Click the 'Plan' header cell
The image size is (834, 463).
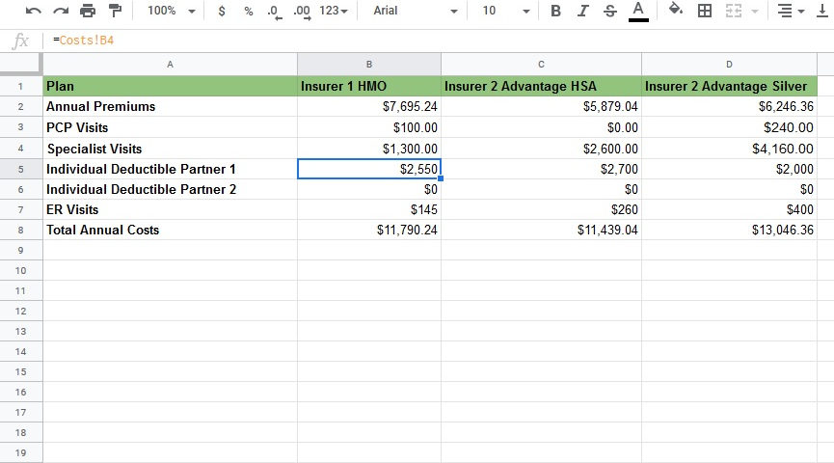[x=171, y=86]
